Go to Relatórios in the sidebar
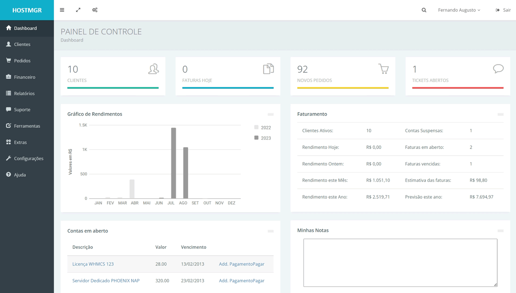This screenshot has height=293, width=516. 24,93
